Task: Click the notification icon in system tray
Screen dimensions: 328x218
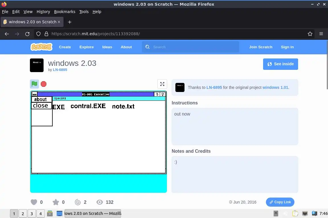Action: pos(314,213)
